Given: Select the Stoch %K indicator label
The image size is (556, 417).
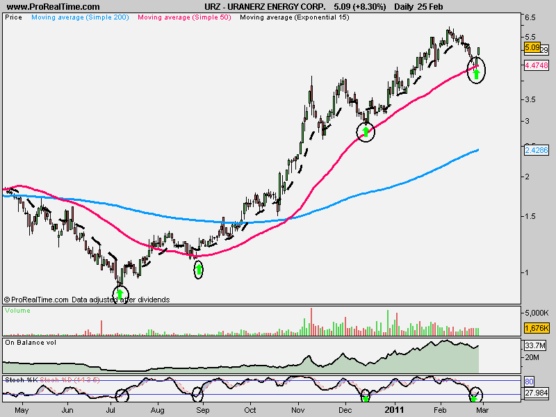Looking at the screenshot, I should coord(22,379).
